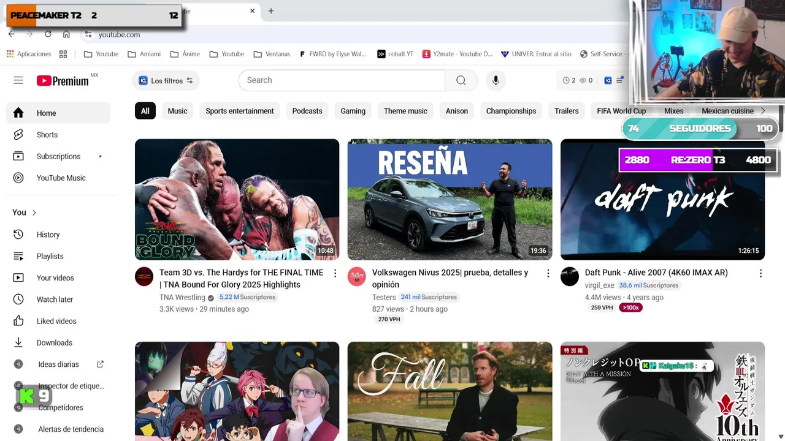Open Watch later in the sidebar

(58, 300)
